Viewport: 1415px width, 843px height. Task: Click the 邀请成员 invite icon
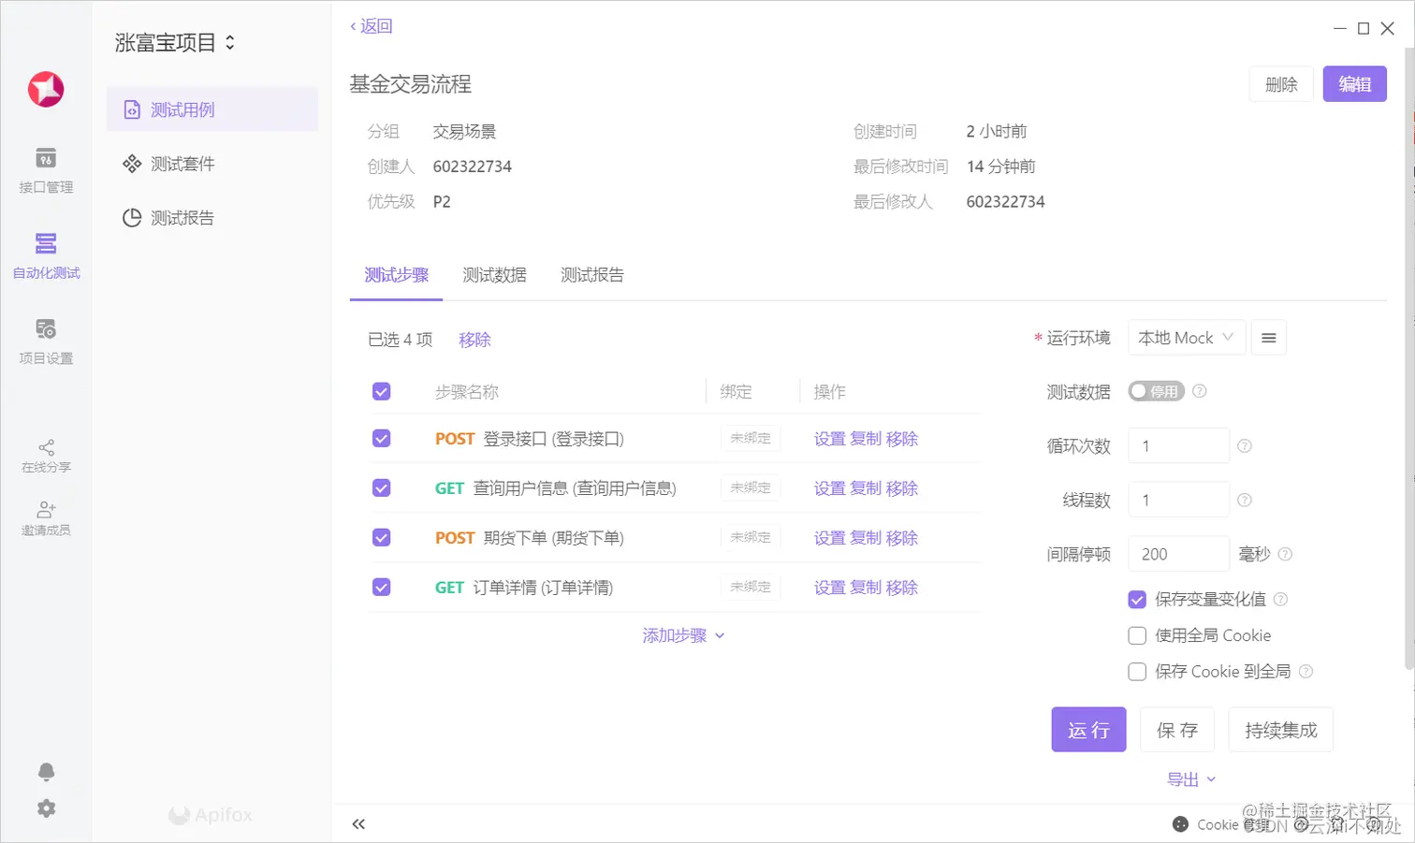[46, 510]
